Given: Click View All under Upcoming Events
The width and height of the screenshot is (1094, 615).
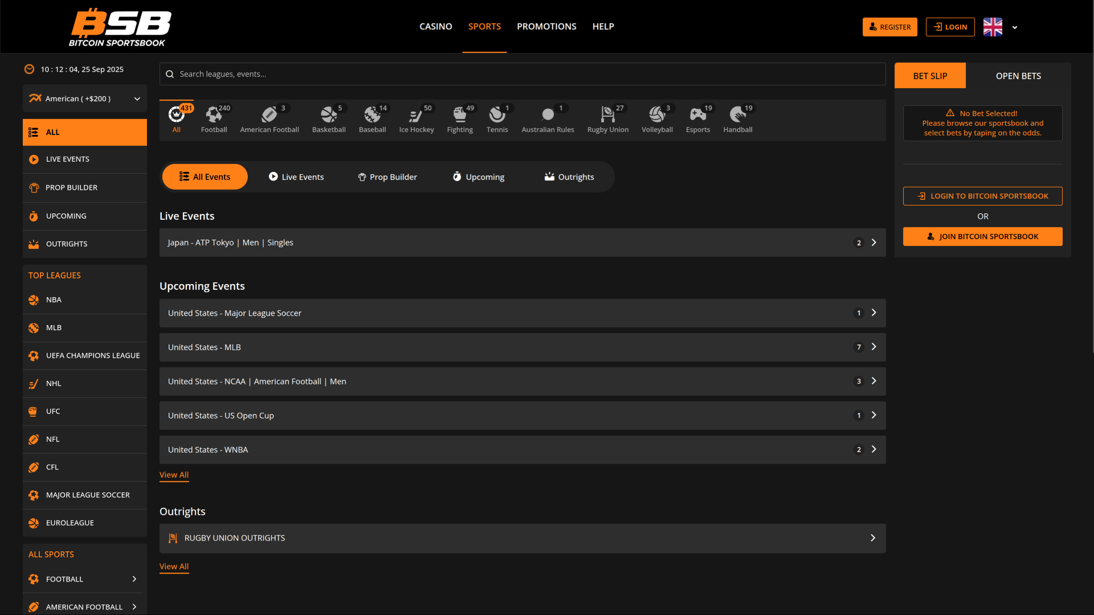Looking at the screenshot, I should coord(174,474).
